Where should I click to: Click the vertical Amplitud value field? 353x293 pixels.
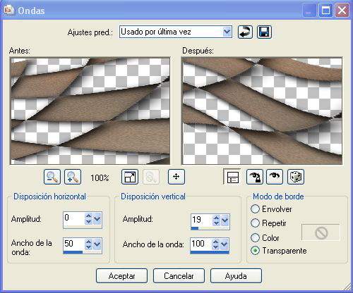[202, 220]
